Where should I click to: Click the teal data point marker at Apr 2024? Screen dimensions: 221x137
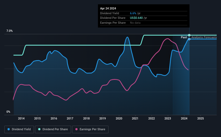tap(189, 35)
